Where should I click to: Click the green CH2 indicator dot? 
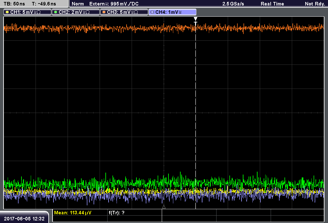tap(55, 12)
